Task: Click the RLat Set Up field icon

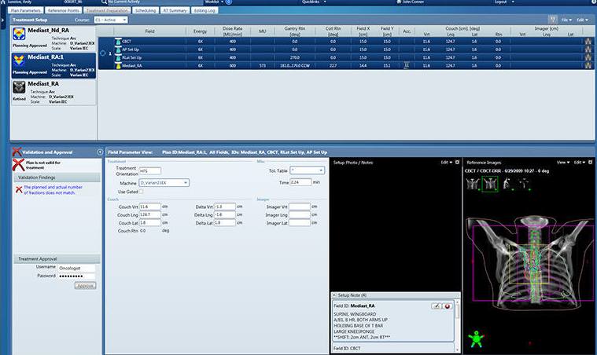Action: [118, 57]
